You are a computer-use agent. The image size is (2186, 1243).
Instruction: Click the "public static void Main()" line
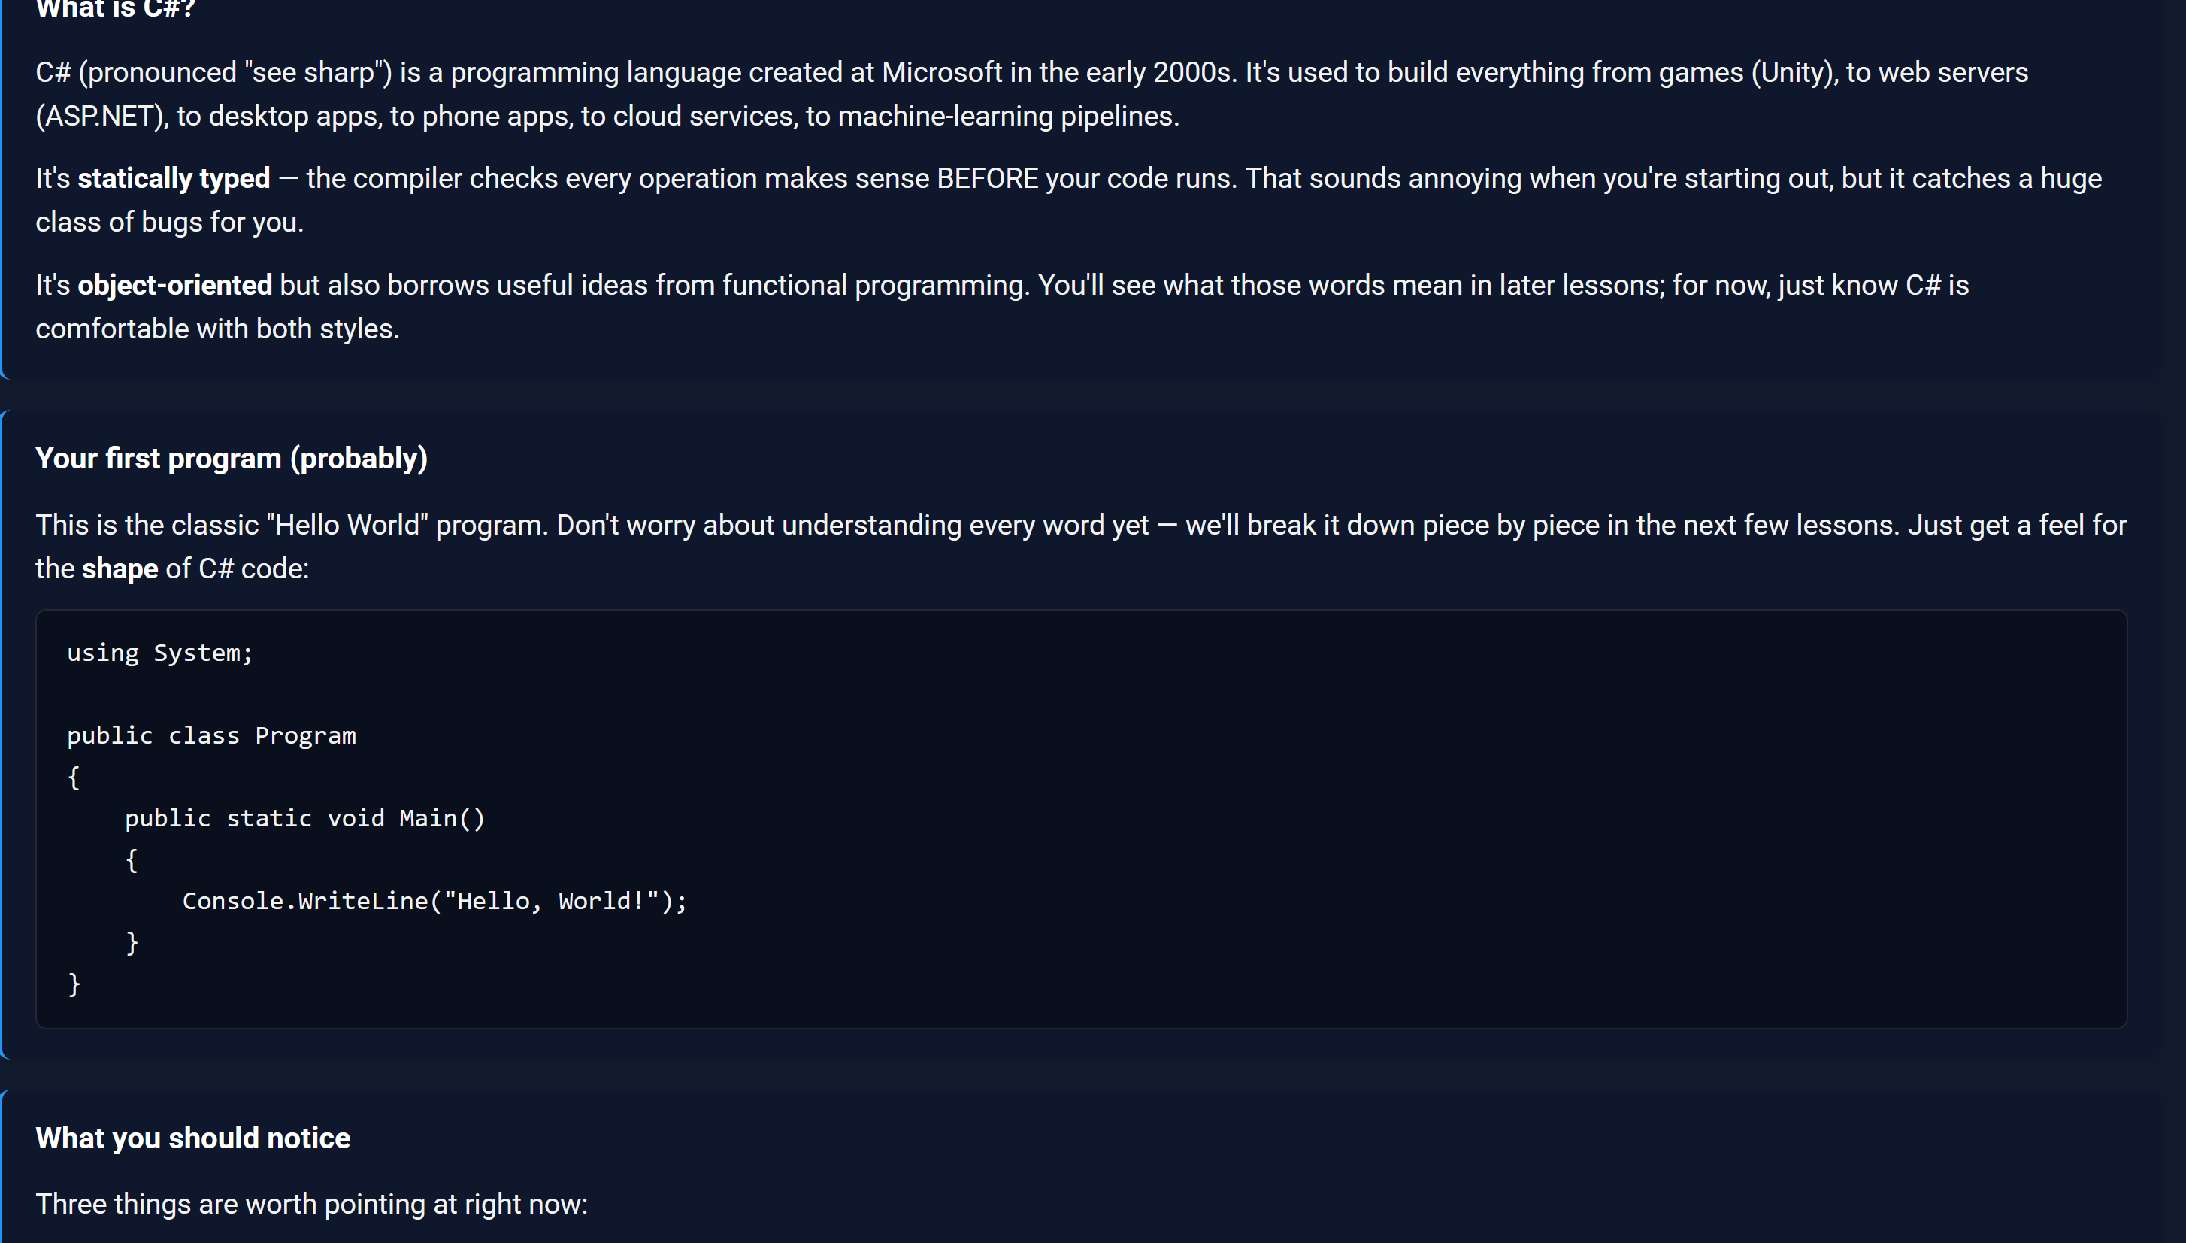click(305, 819)
